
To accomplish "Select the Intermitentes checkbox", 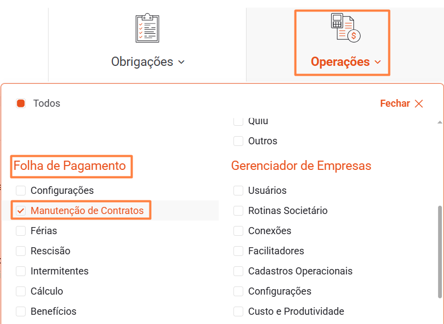I will [21, 271].
